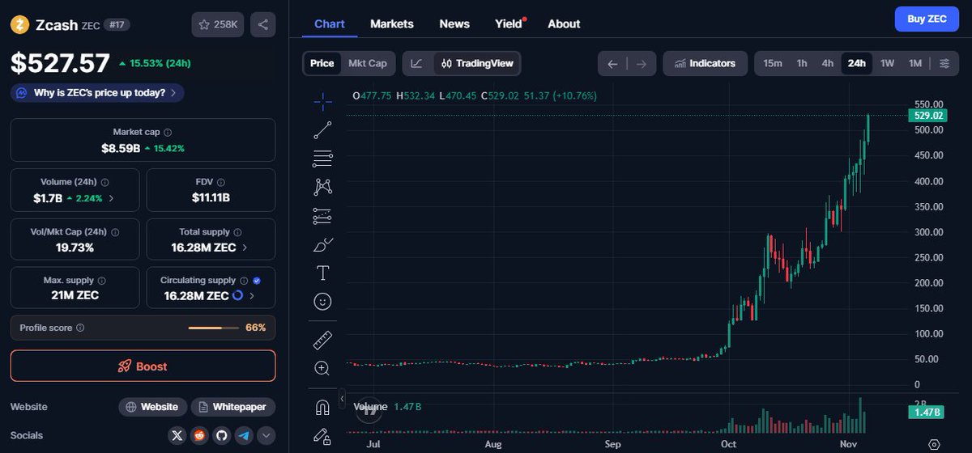Click the Zcash coin logo

(x=20, y=24)
